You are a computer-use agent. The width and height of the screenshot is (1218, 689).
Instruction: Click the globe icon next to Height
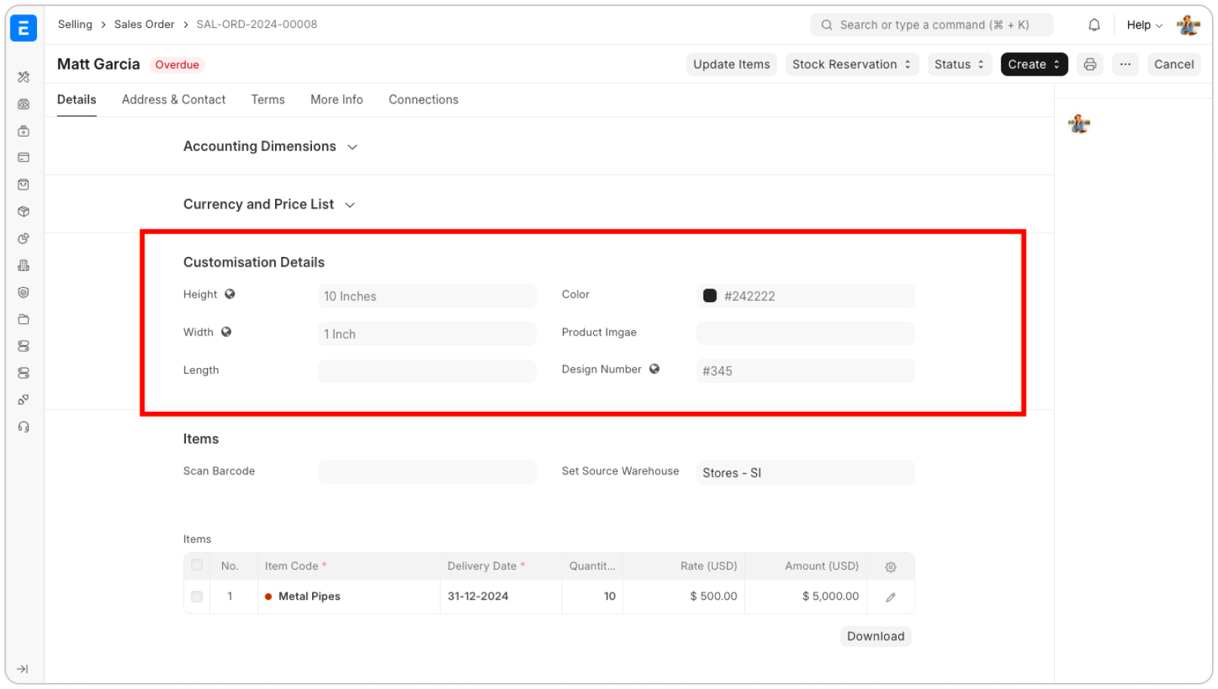pyautogui.click(x=230, y=294)
